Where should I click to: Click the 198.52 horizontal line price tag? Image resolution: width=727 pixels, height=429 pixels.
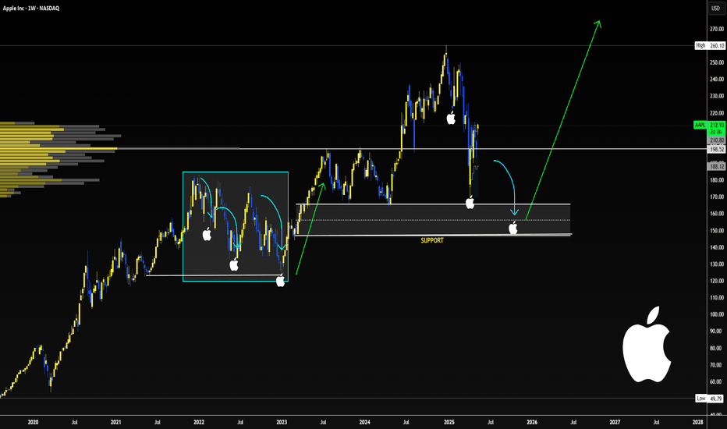click(x=717, y=150)
